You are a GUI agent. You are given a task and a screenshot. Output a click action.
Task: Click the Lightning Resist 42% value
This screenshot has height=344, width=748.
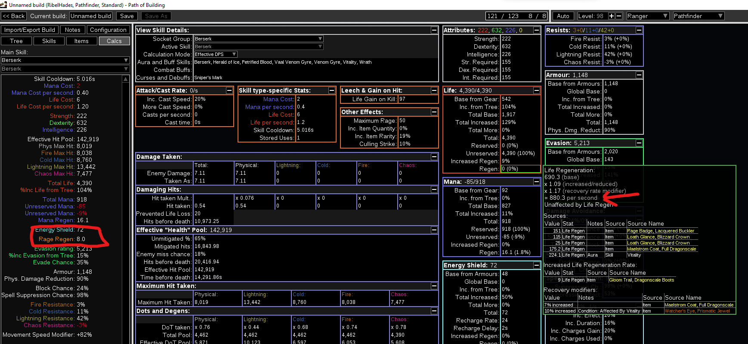pos(618,54)
